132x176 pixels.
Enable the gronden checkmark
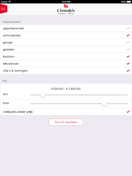tap(128, 49)
